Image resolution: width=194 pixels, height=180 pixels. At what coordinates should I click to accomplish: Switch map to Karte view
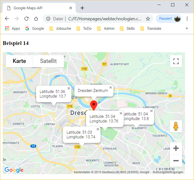click(19, 61)
